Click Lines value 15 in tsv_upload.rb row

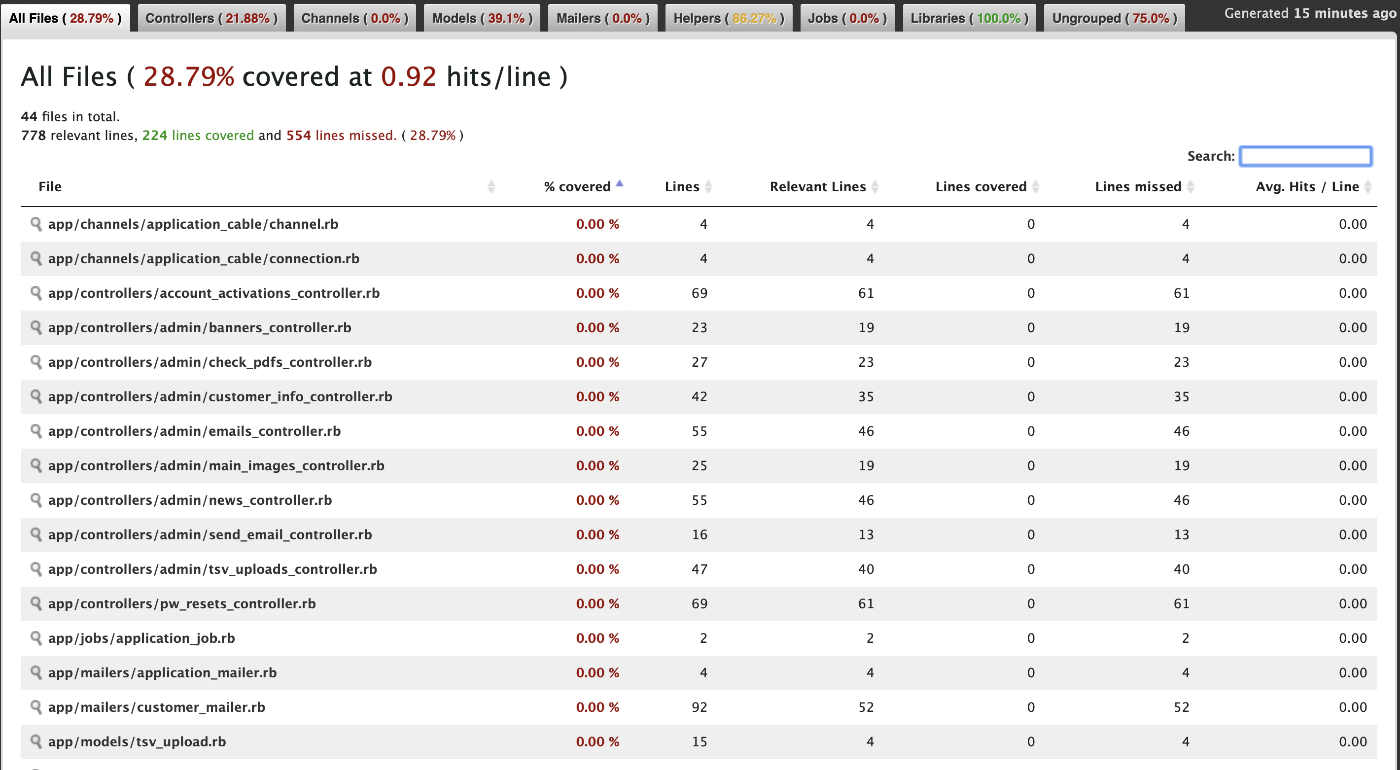(x=700, y=742)
